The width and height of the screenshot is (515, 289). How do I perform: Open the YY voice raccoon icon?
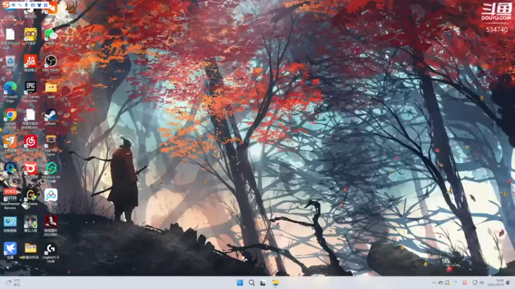(30, 34)
